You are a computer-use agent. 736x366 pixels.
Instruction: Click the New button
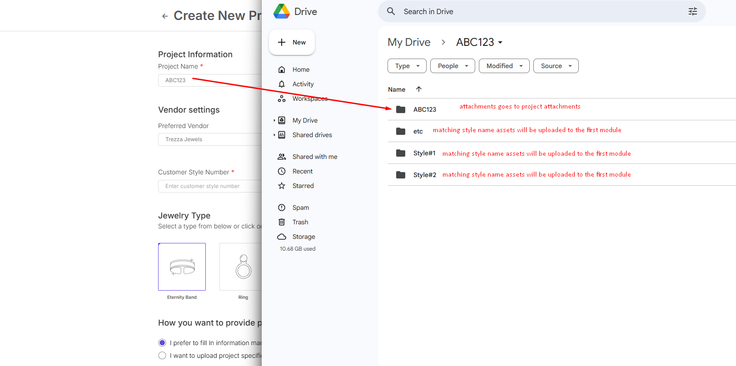[x=292, y=42]
